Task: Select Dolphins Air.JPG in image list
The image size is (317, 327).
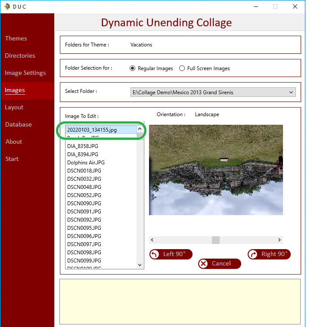Action: 86,163
